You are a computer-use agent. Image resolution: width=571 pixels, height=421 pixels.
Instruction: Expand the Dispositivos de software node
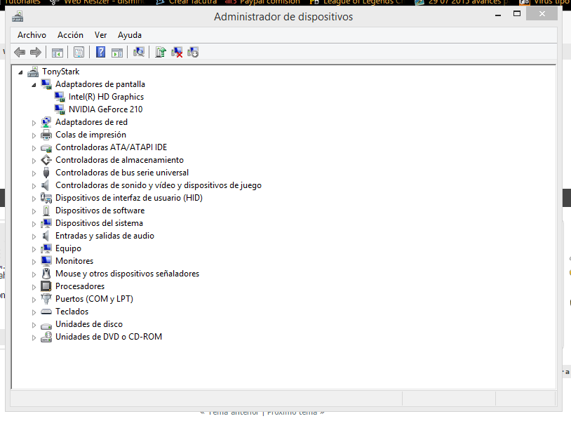click(x=34, y=211)
